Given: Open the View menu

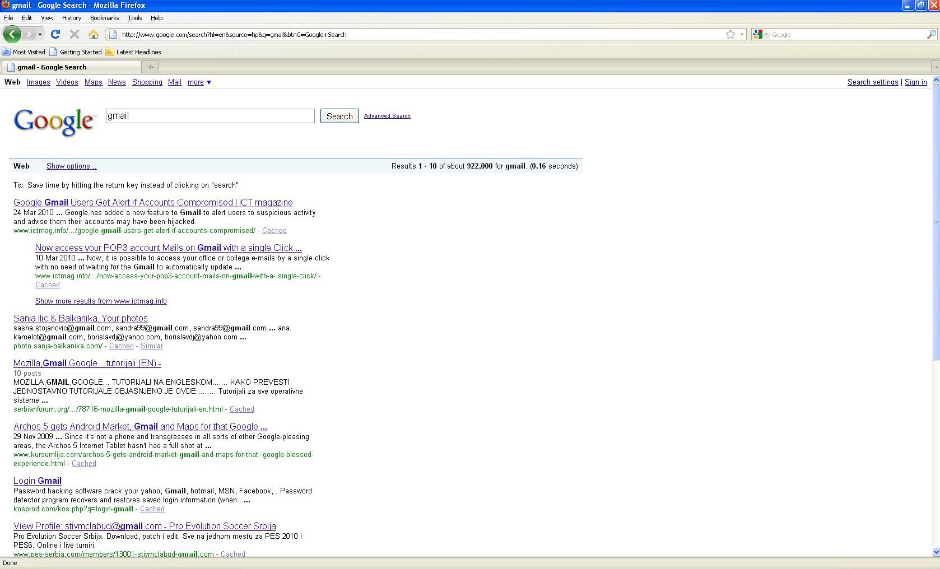Looking at the screenshot, I should [x=47, y=18].
